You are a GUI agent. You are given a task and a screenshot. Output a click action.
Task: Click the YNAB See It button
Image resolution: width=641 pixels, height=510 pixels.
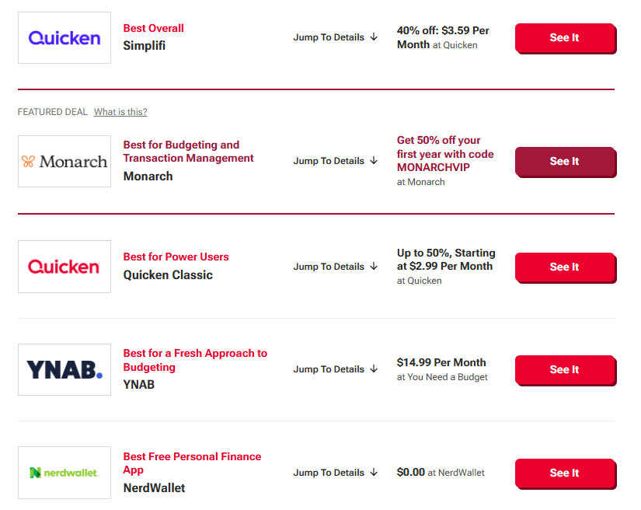click(x=565, y=370)
